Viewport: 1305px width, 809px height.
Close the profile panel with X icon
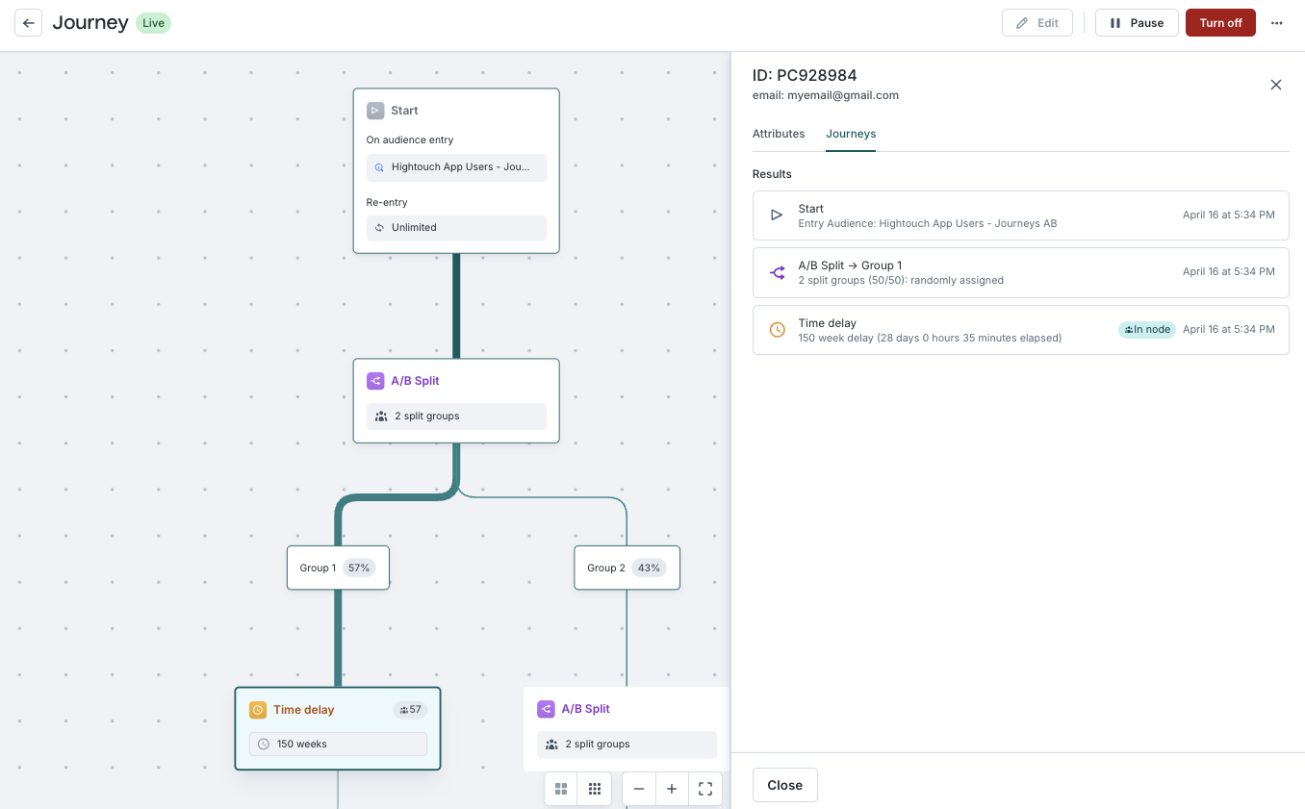pos(1276,85)
